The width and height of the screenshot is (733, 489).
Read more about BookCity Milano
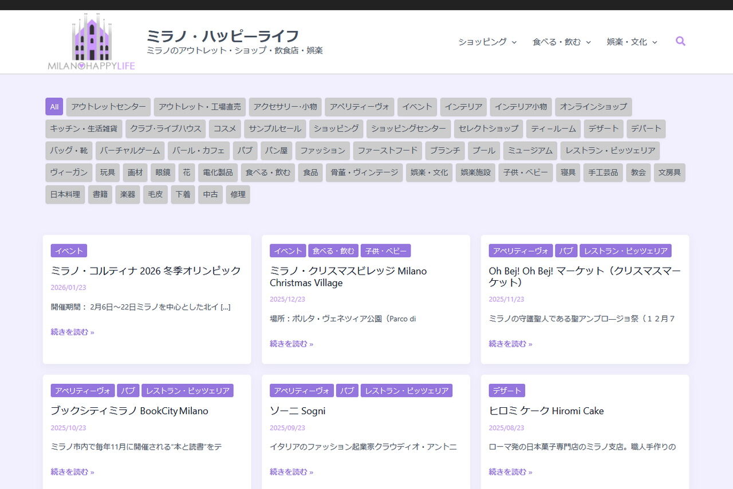(x=72, y=472)
